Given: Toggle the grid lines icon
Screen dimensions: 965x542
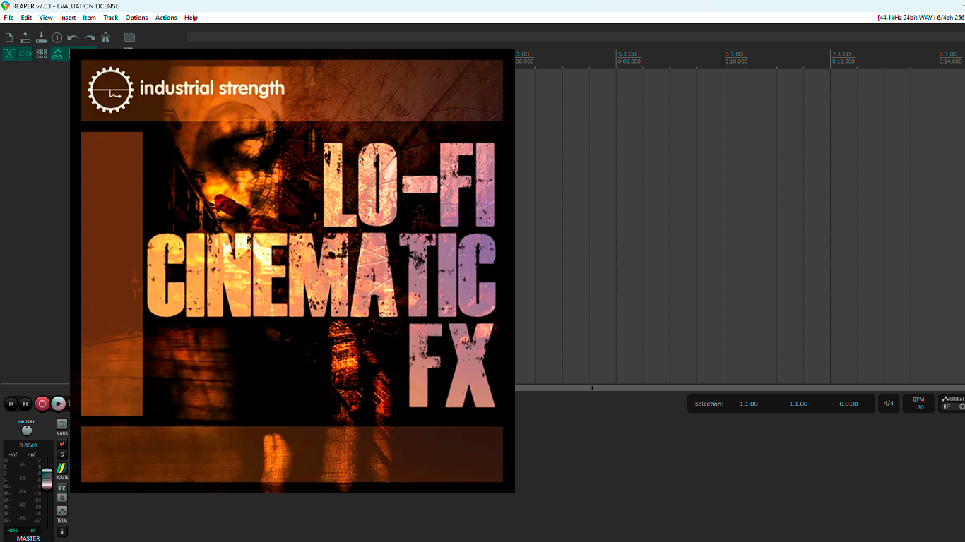Looking at the screenshot, I should [41, 54].
